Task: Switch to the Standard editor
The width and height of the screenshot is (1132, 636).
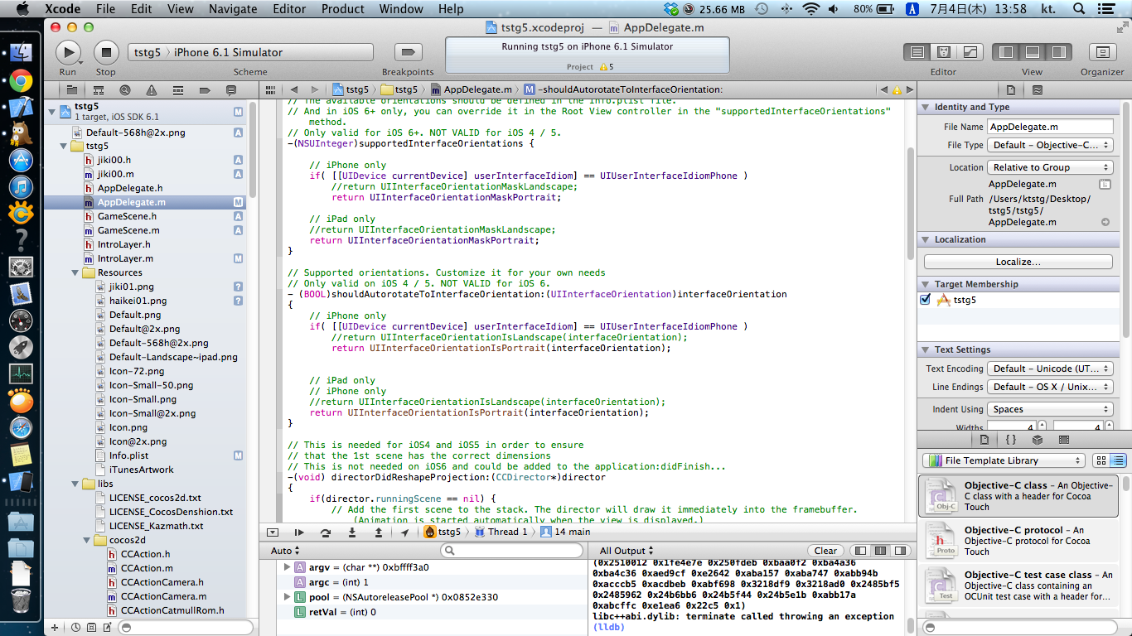Action: click(917, 52)
